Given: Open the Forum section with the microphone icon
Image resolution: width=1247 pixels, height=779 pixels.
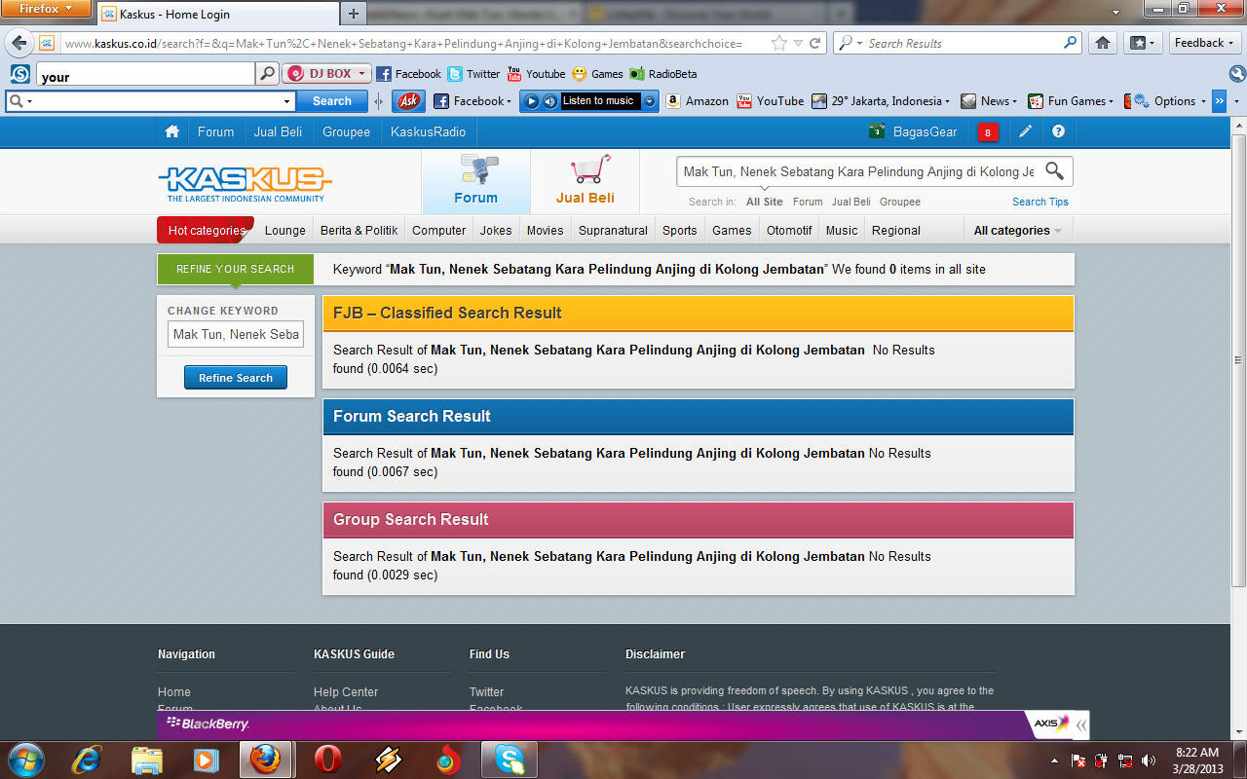Looking at the screenshot, I should point(476,181).
